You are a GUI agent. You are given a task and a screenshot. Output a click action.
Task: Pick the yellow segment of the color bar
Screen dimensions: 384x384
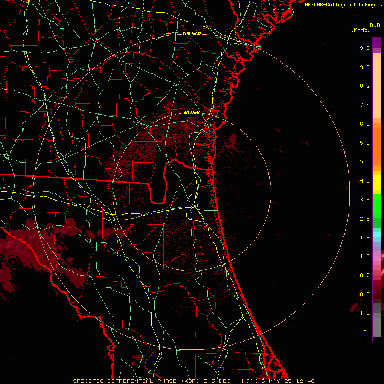tap(377, 183)
